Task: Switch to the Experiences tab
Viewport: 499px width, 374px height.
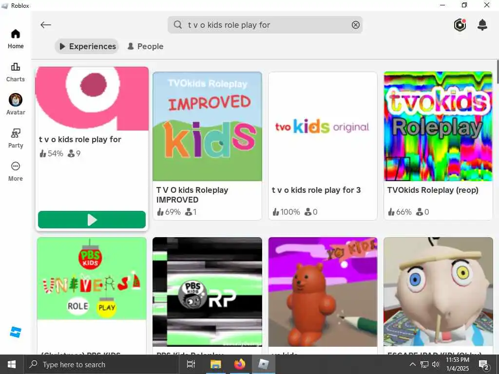Action: point(87,46)
